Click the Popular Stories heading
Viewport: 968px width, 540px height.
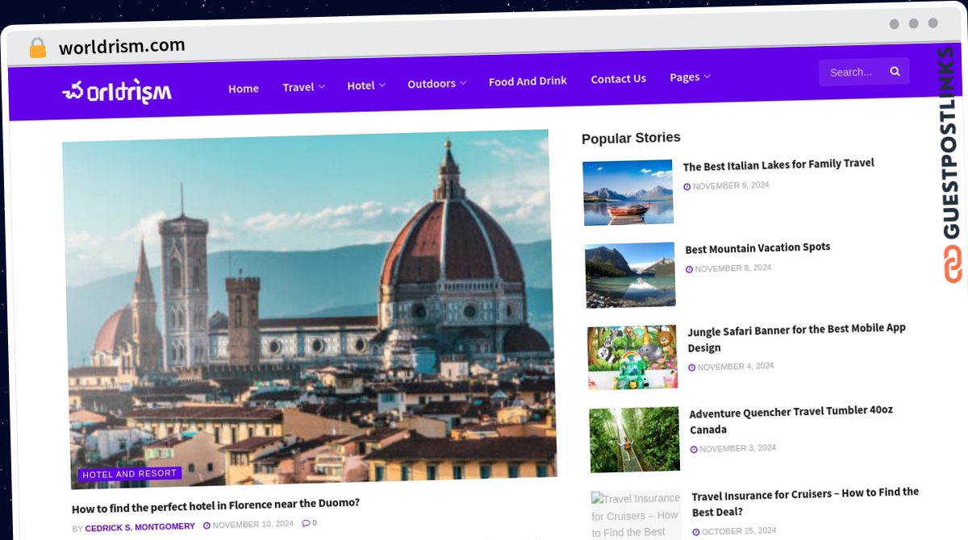(631, 138)
